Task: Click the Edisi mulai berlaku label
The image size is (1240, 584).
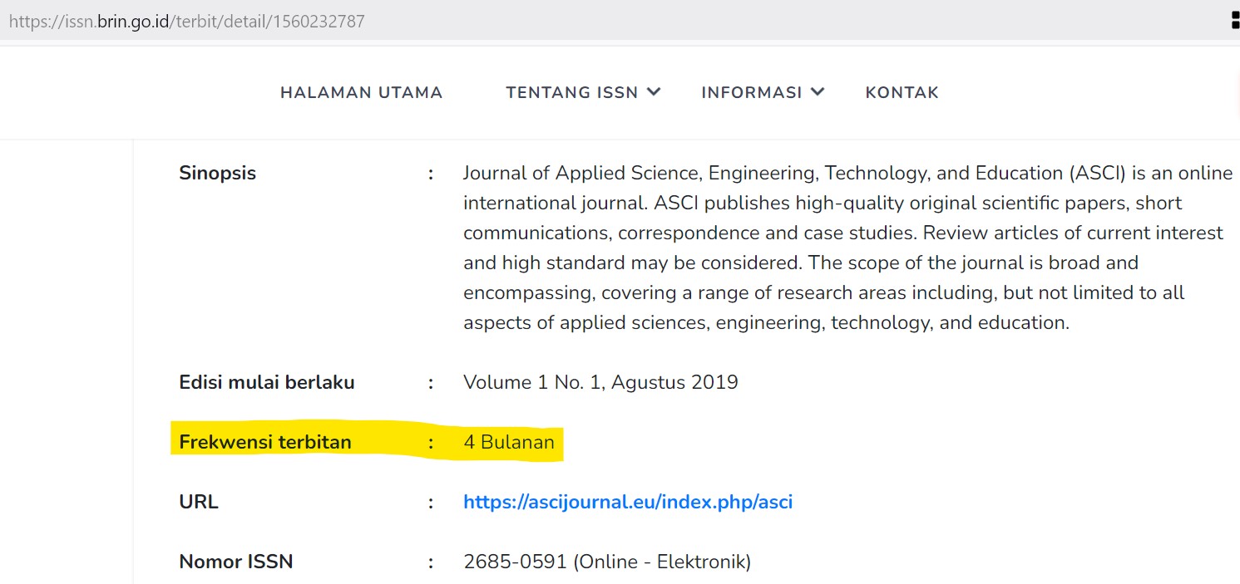Action: click(x=267, y=382)
